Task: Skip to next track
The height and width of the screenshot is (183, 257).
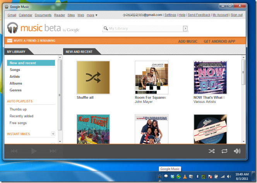Action: point(53,151)
